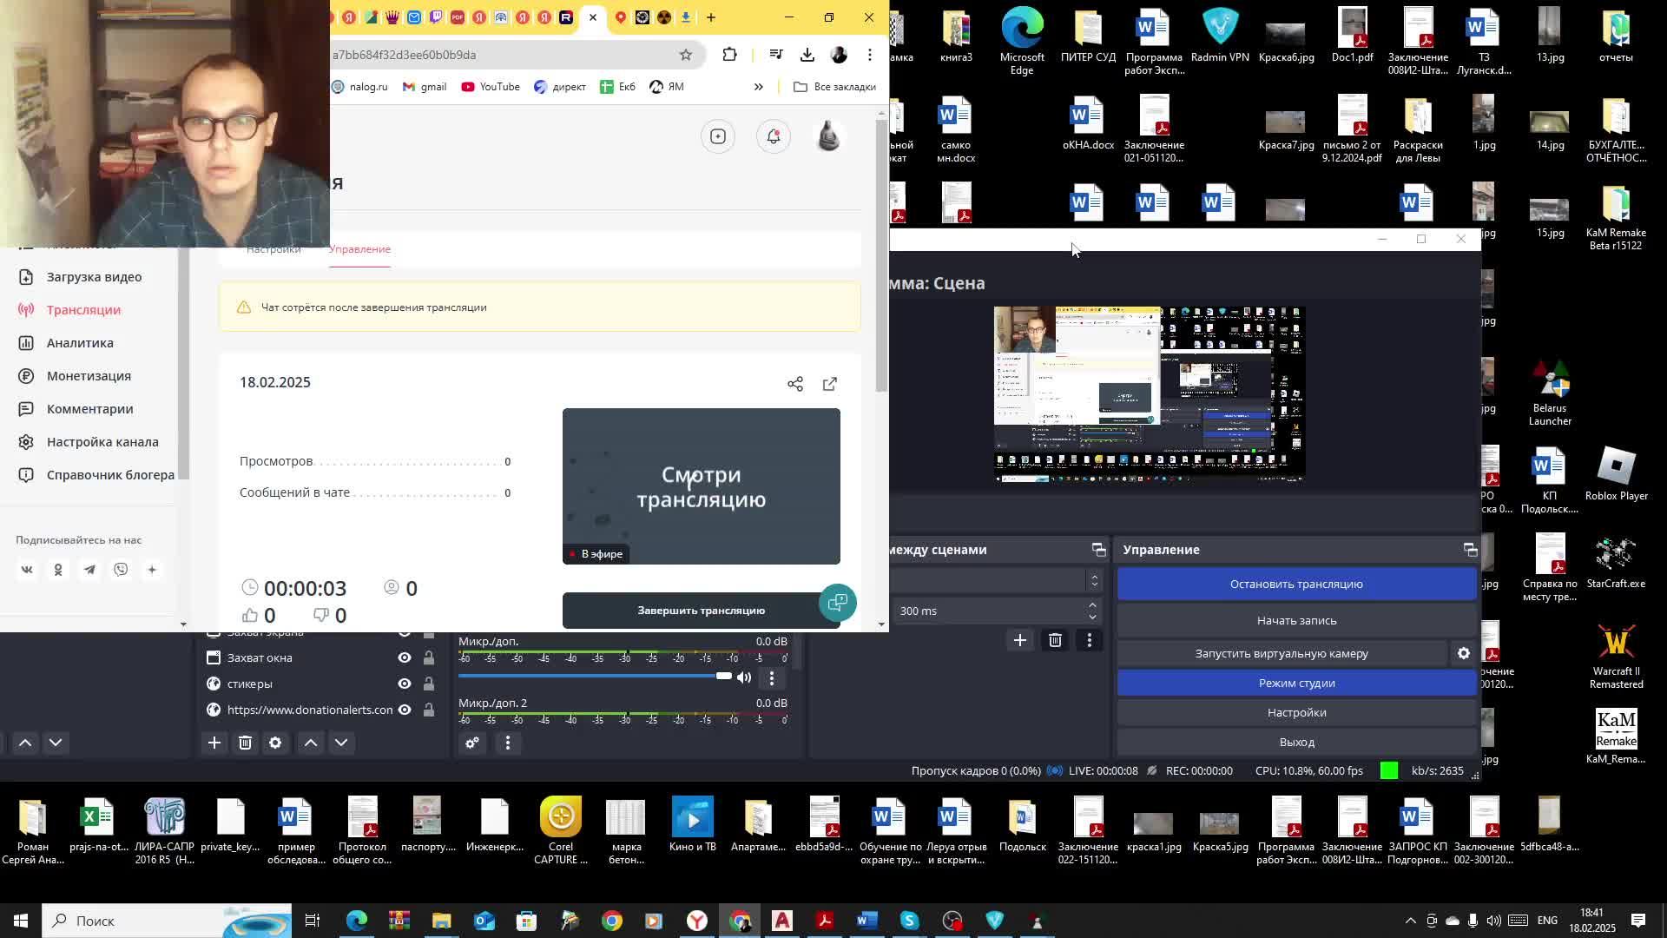Open Настройка канала in Rutube sidebar
The width and height of the screenshot is (1667, 938).
[102, 442]
